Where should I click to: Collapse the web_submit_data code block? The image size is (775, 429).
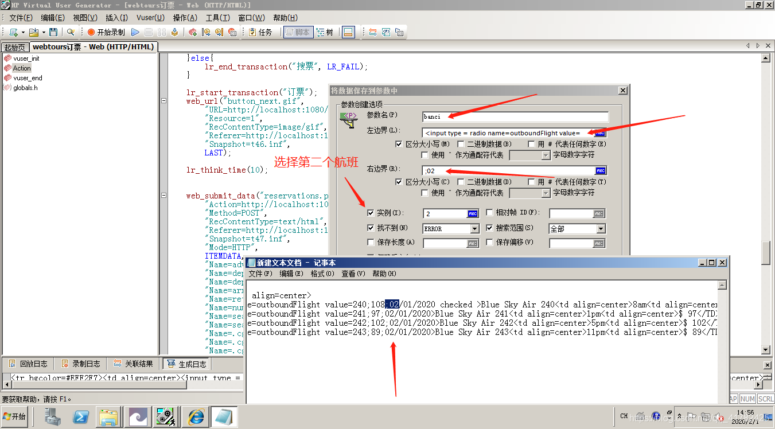click(x=164, y=196)
